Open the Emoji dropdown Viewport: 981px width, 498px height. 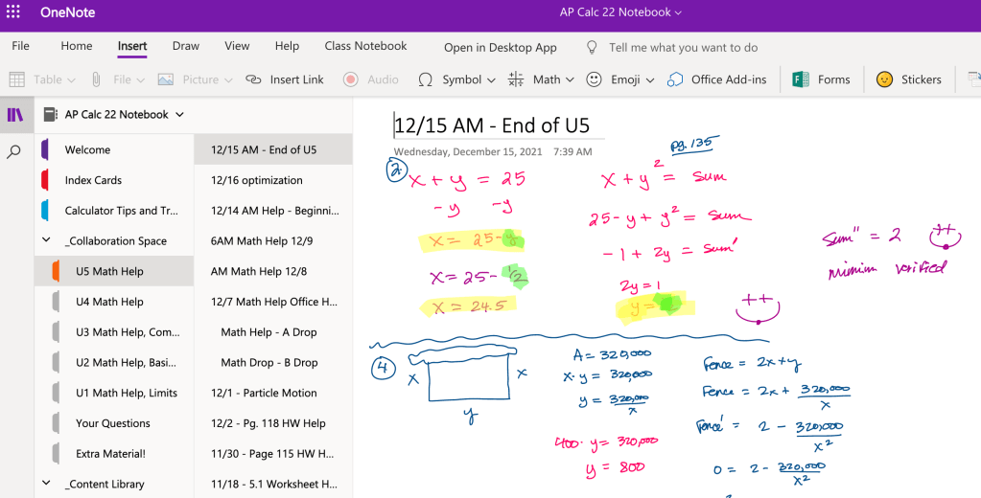[x=650, y=79]
